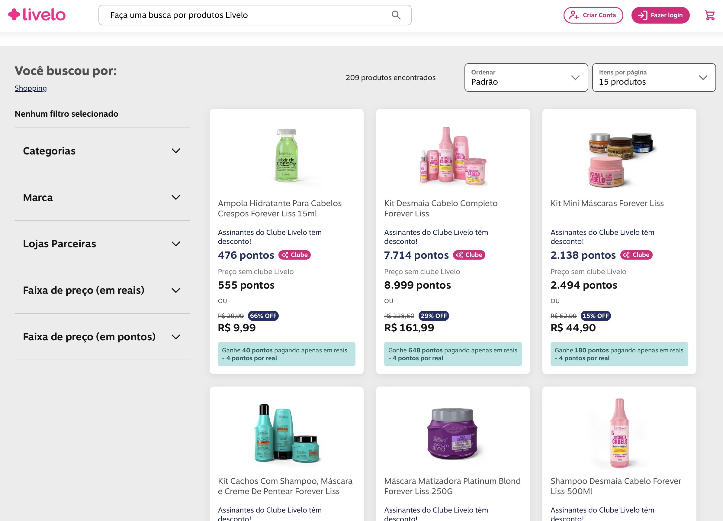The height and width of the screenshot is (521, 723).
Task: Click the R$ 44,90 price
Action: (x=573, y=328)
